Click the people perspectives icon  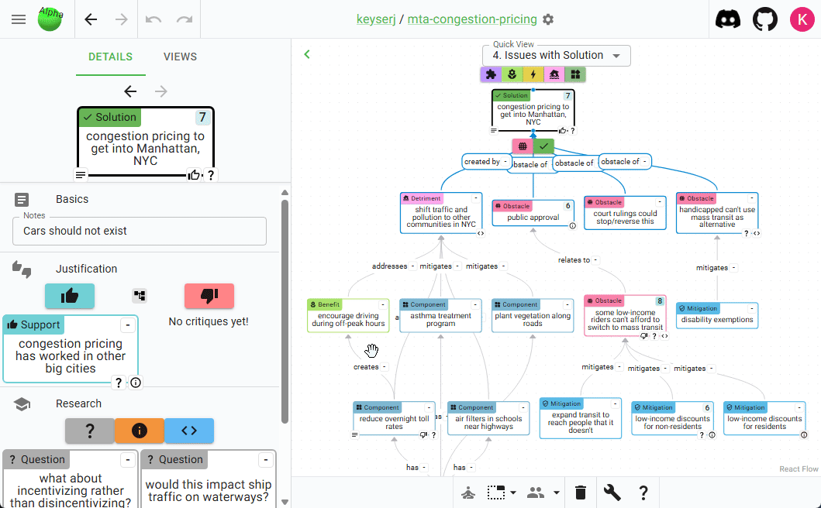(x=536, y=493)
